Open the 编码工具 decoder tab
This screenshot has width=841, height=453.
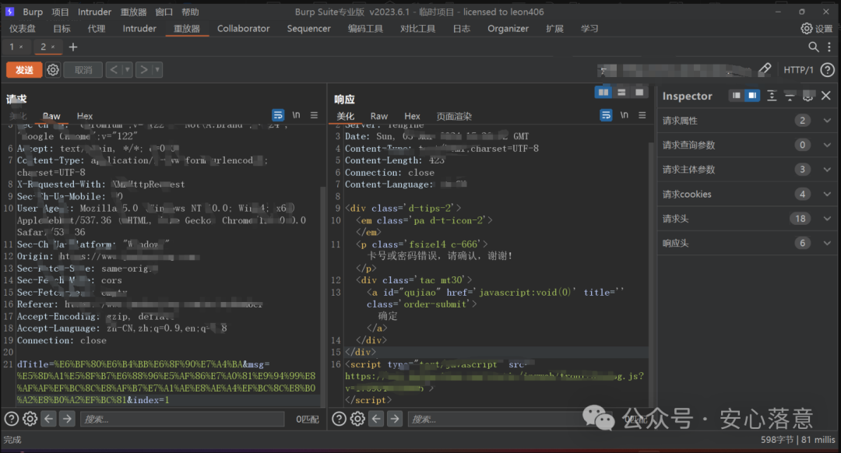coord(365,29)
